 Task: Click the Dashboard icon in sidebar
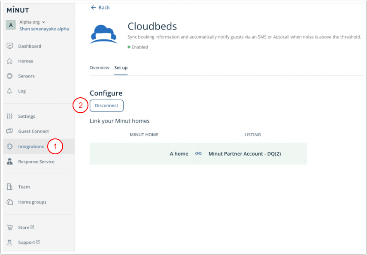pyautogui.click(x=10, y=46)
